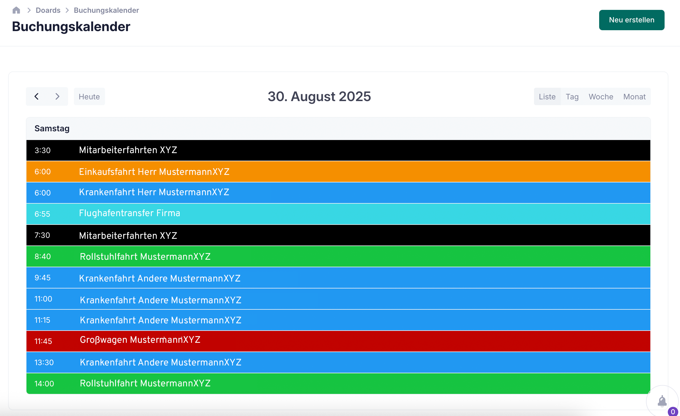This screenshot has height=416, width=680.
Task: Switch to Tag view
Action: point(572,97)
